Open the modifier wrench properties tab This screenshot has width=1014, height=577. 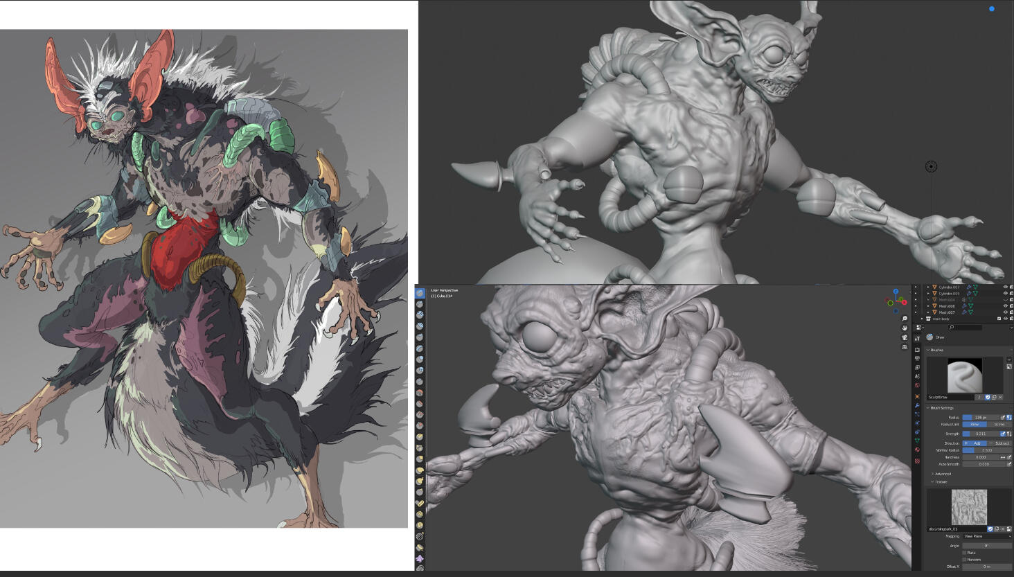(917, 405)
